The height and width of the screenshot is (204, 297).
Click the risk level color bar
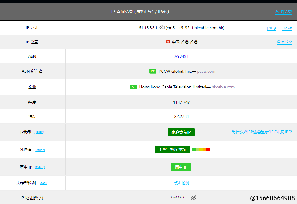click(x=201, y=150)
